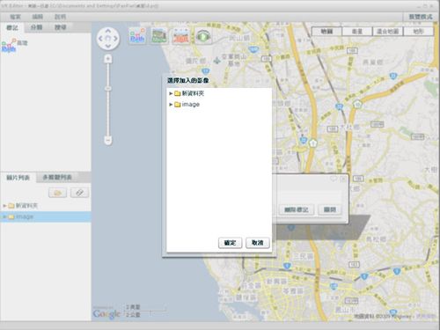The width and height of the screenshot is (440, 330).
Task: Click the eraser button in the picture list panel
Action: [x=79, y=193]
